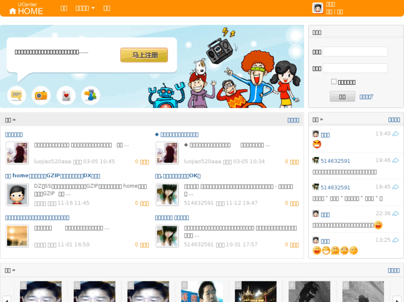Click the UCenter HOME logo
Image resolution: width=404 pixels, height=302 pixels.
tap(26, 8)
